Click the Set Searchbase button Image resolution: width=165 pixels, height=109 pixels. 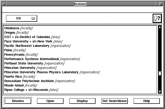[114, 101]
